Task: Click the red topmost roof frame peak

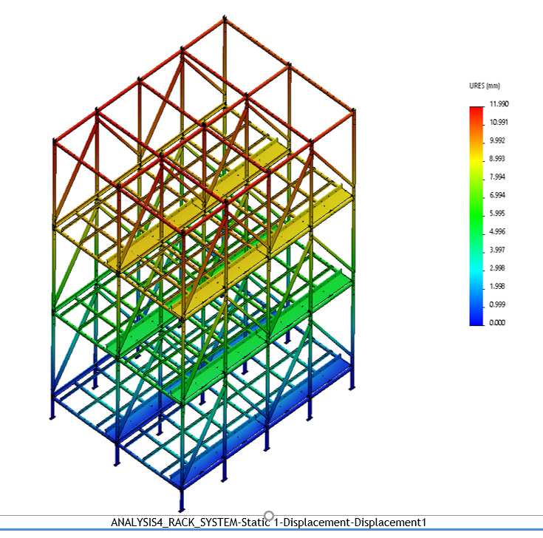Action: point(224,23)
